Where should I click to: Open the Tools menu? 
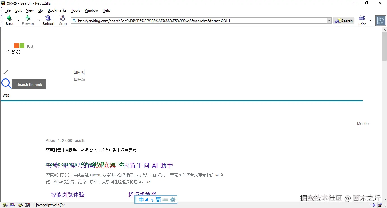[75, 10]
